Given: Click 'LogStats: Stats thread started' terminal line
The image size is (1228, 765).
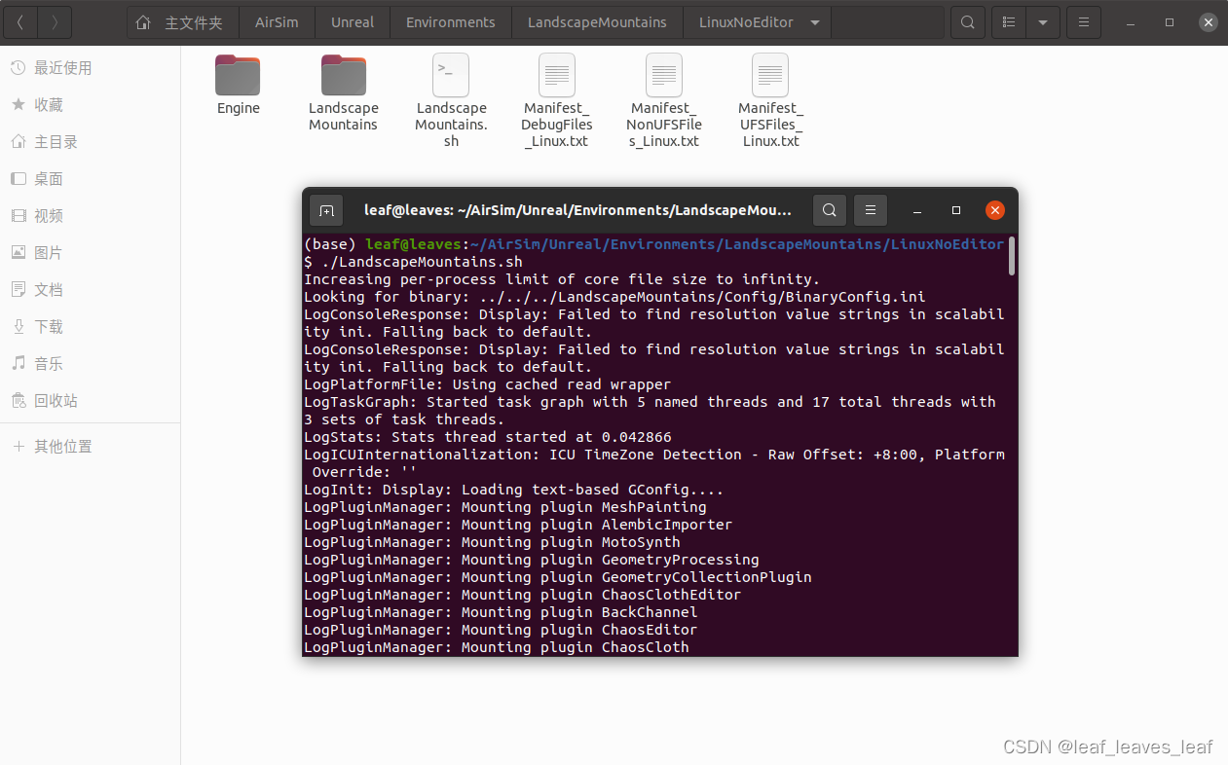Looking at the screenshot, I should coord(488,437).
